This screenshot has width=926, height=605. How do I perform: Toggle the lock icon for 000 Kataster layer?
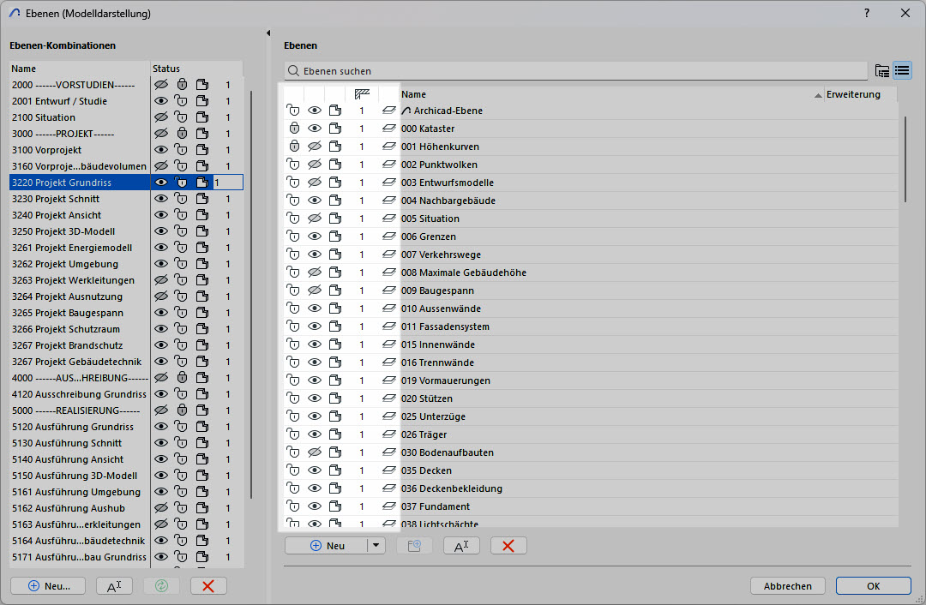(x=293, y=128)
